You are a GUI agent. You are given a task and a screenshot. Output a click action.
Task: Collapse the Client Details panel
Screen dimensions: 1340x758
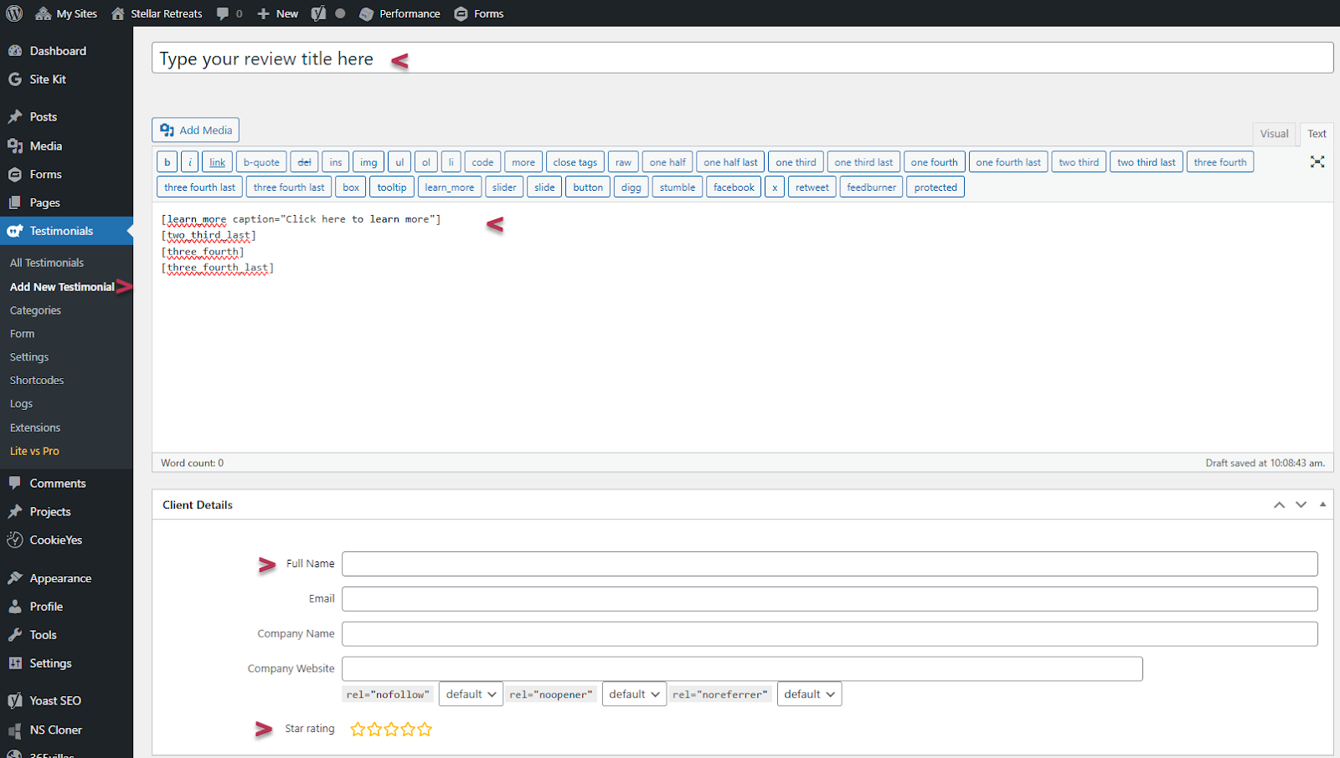click(x=1322, y=504)
